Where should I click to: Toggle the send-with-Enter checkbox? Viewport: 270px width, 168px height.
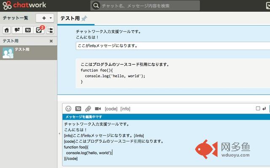[x=258, y=108]
